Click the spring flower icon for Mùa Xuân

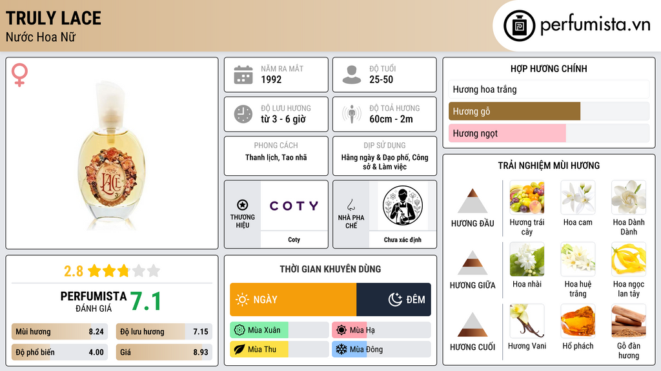coord(239,330)
